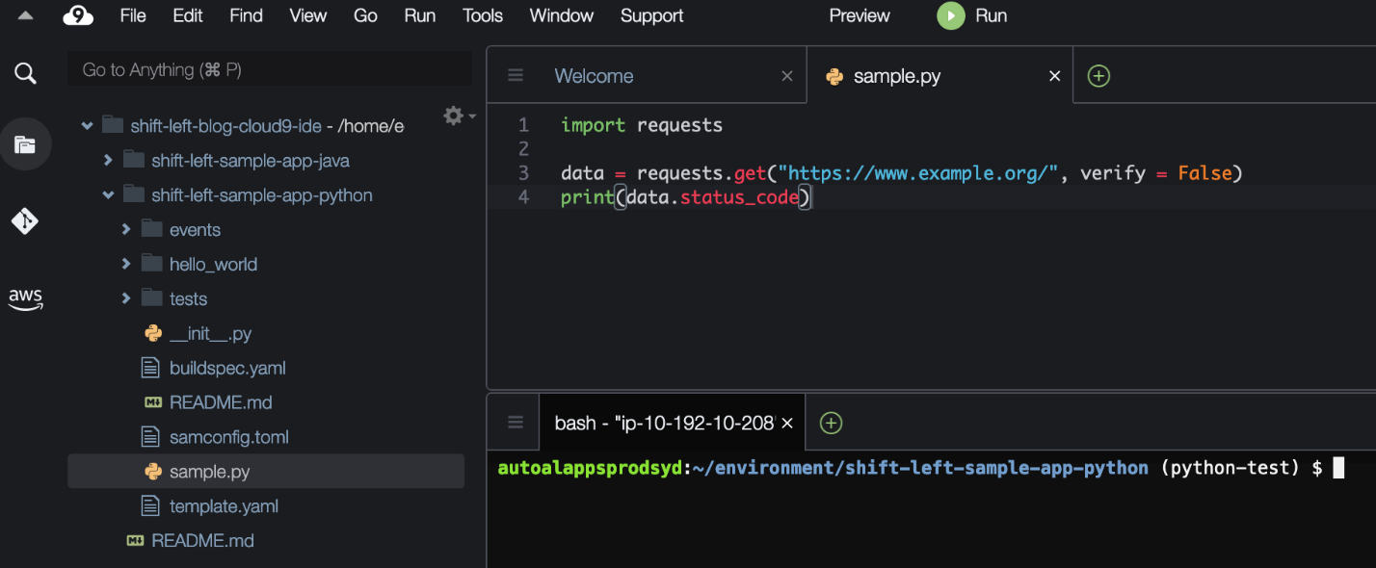1376x568 pixels.
Task: Click Preview in the top bar
Action: pyautogui.click(x=859, y=15)
